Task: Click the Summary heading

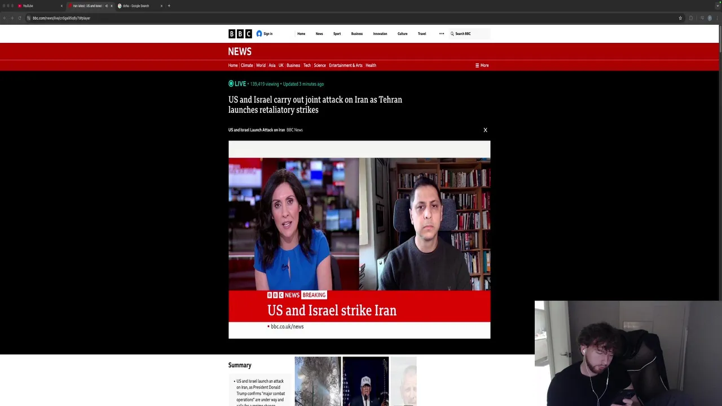Action: [240, 365]
